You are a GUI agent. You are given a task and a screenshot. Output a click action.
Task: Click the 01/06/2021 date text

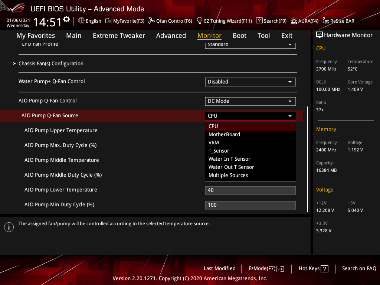click(x=18, y=20)
